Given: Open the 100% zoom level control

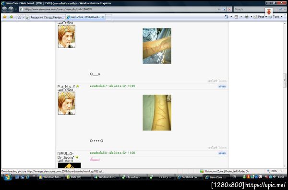Looking at the screenshot, I should [272, 171].
